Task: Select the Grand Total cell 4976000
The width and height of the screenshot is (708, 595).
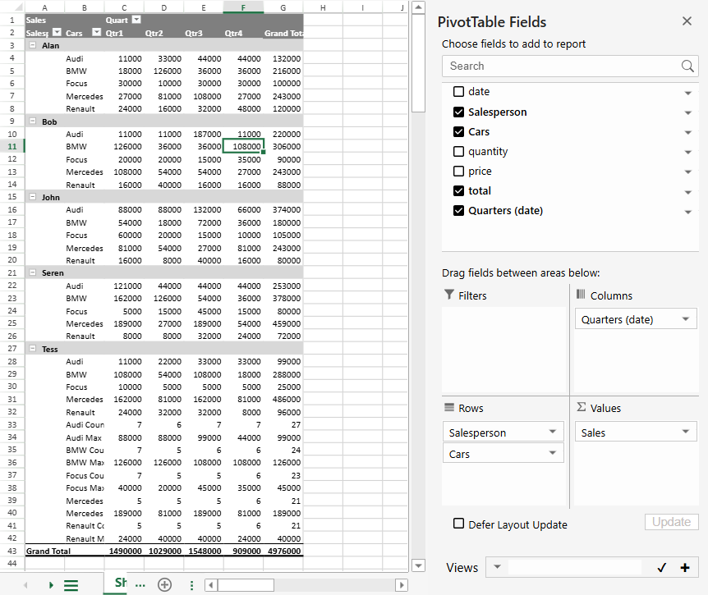Action: [x=283, y=551]
